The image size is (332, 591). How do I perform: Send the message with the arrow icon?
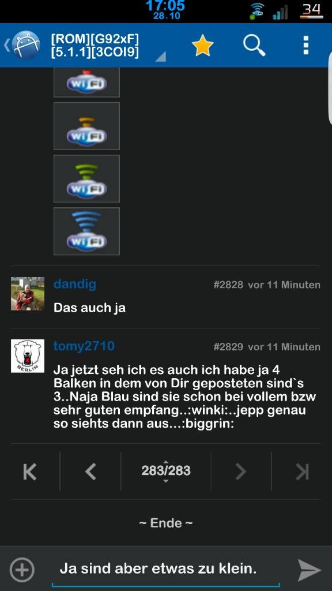[x=310, y=570]
